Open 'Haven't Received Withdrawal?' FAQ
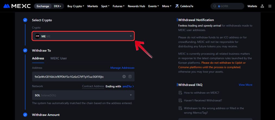 point(203,100)
